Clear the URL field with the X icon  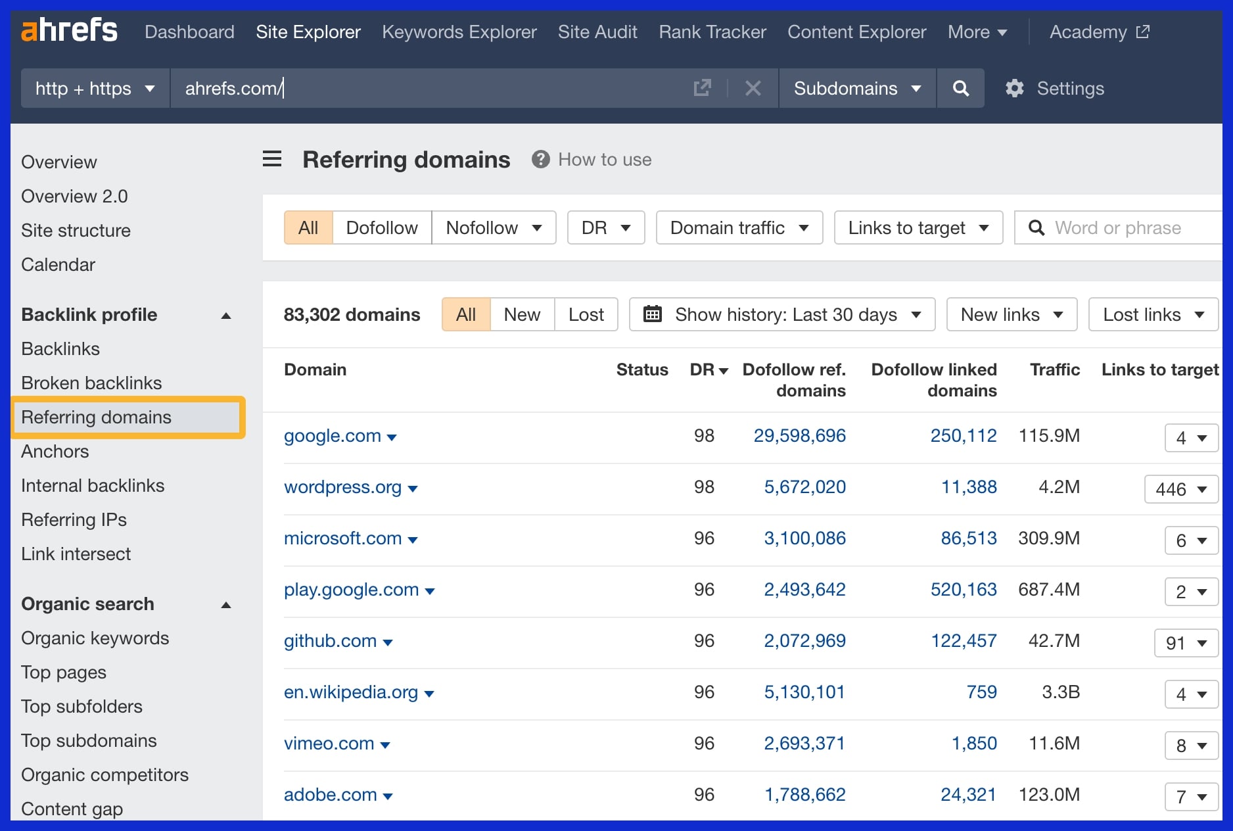[x=753, y=88]
